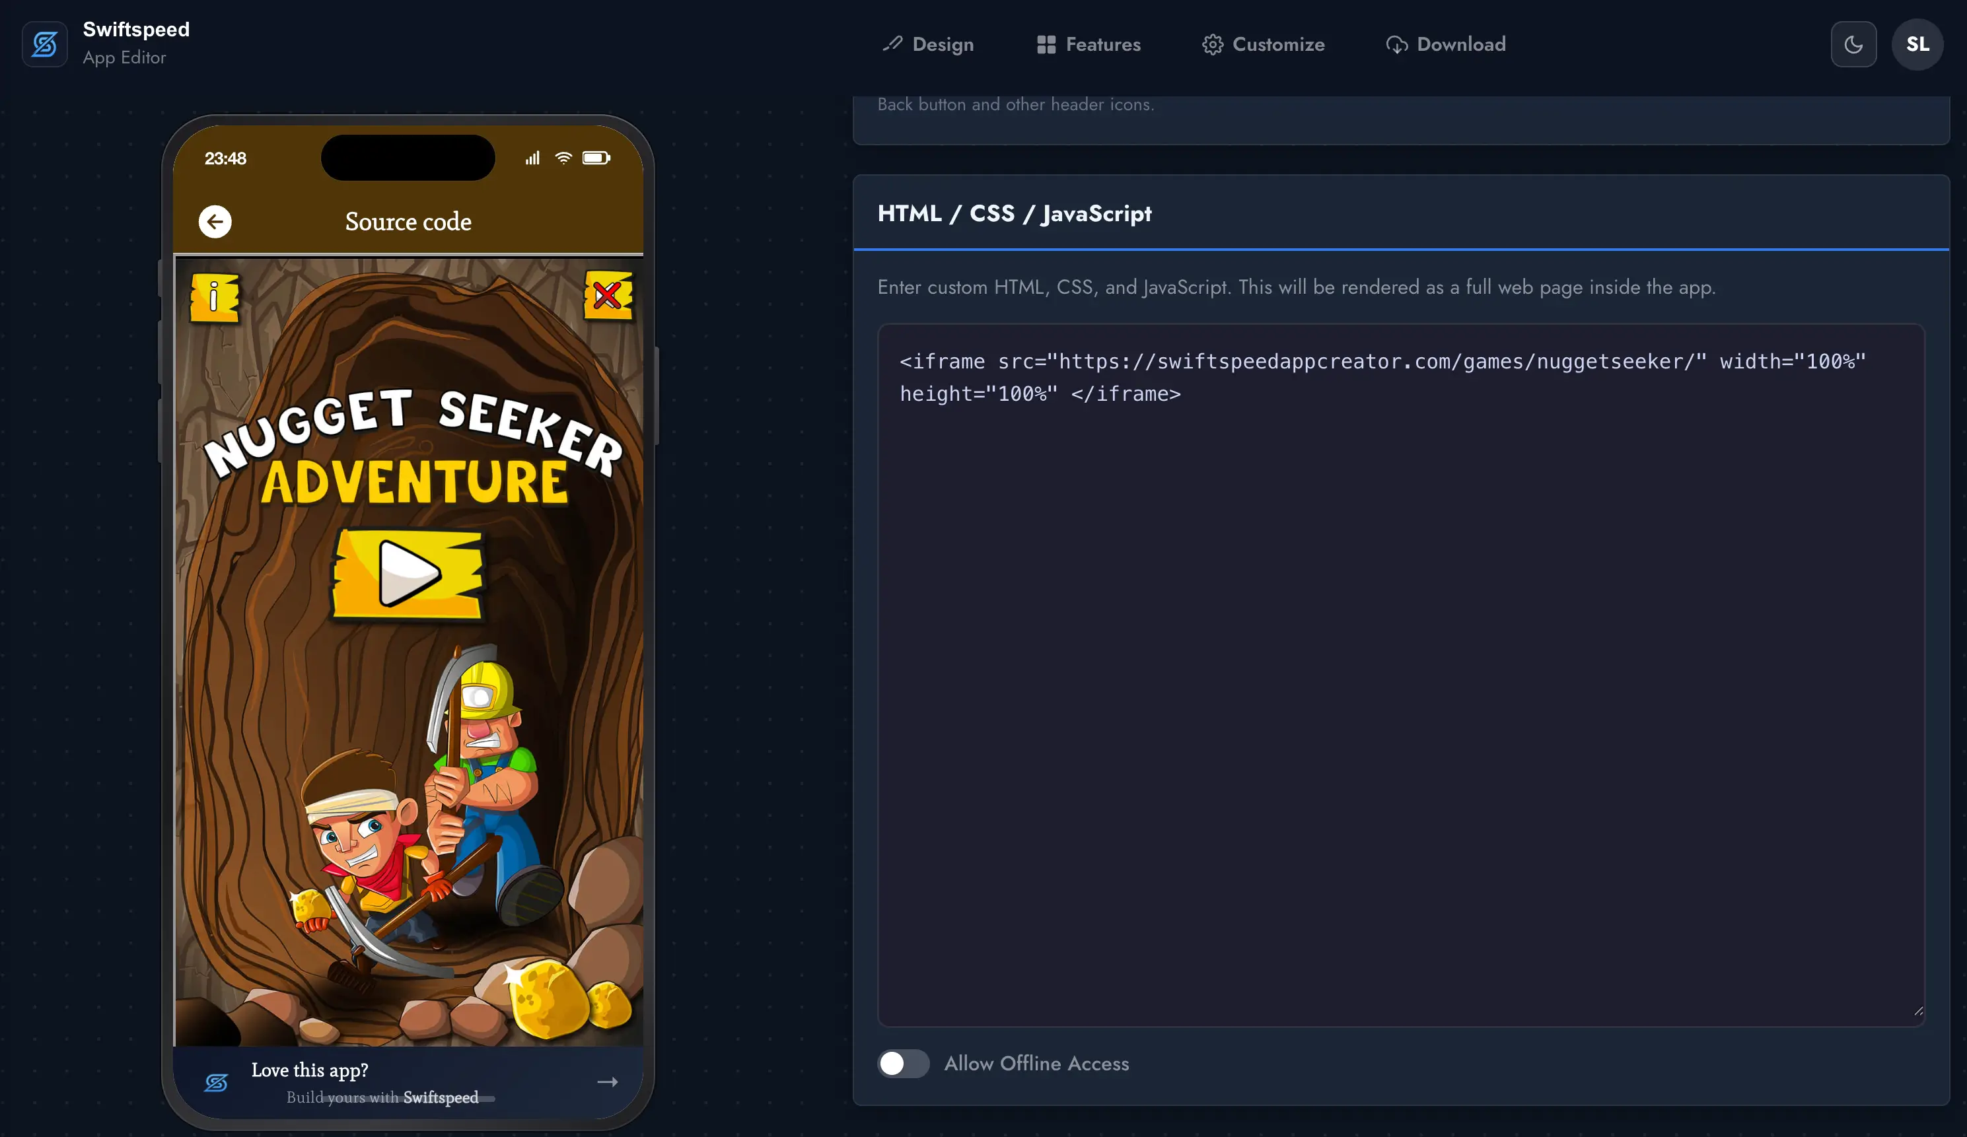The width and height of the screenshot is (1967, 1137).
Task: Switch to the Design tab
Action: 928,44
